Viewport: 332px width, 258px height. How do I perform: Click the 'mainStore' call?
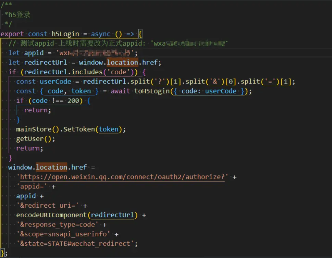34,129
